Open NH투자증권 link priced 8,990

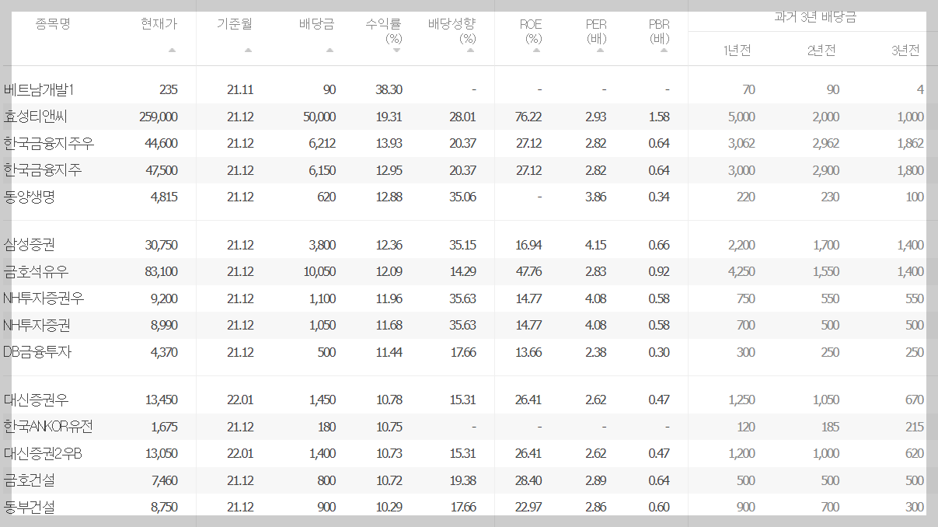pos(37,326)
